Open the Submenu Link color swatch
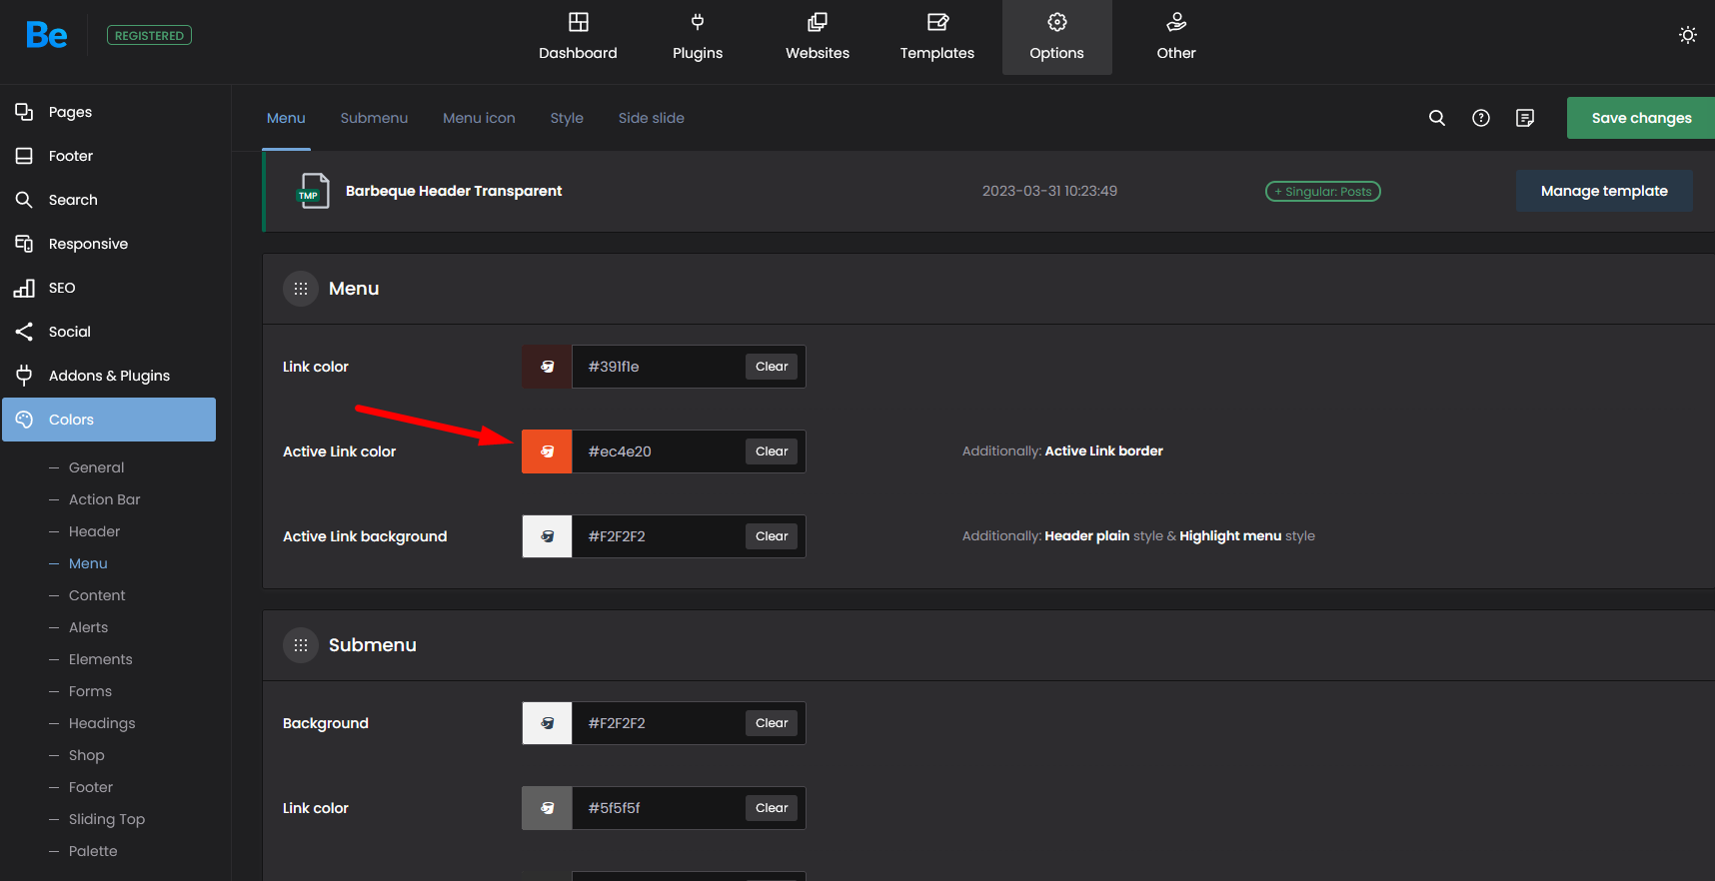1715x881 pixels. 547,808
